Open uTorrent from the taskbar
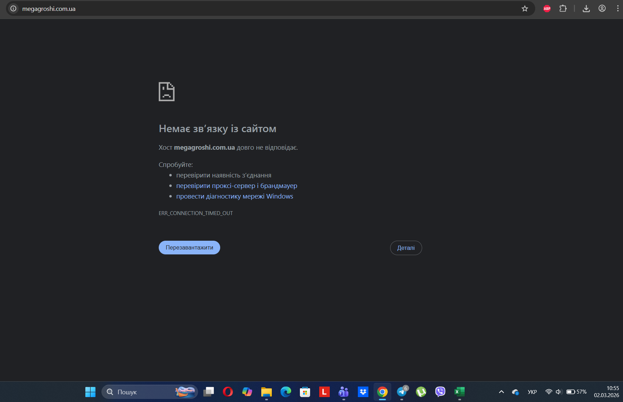Image resolution: width=623 pixels, height=402 pixels. coord(421,392)
